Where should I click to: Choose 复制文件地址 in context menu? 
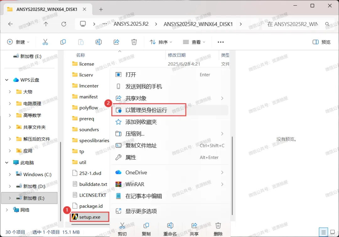click(x=170, y=145)
